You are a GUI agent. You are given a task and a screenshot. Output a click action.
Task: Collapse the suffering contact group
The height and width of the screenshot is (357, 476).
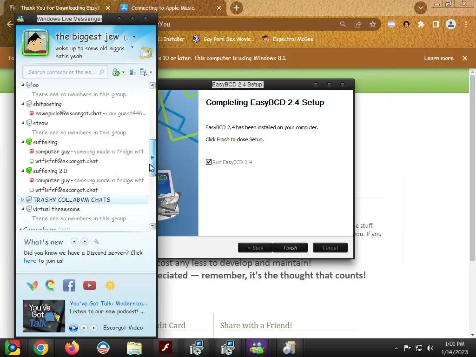pyautogui.click(x=23, y=142)
